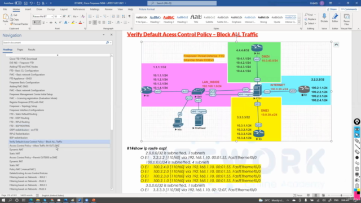Adjust the zoom slider in status bar
This screenshot has height=203, width=361.
click(341, 196)
